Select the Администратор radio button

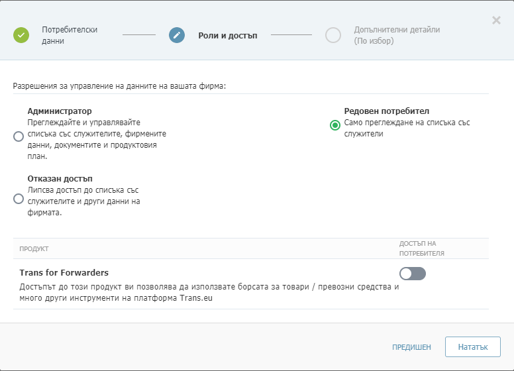click(x=19, y=136)
